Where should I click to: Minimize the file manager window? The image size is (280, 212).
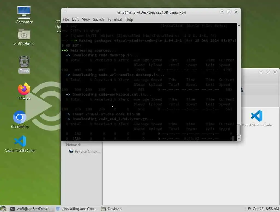pos(261,72)
